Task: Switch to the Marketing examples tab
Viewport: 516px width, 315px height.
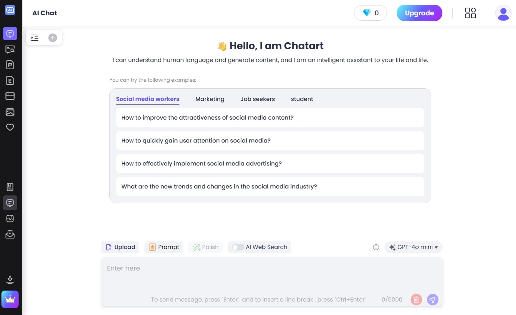Action: [210, 99]
